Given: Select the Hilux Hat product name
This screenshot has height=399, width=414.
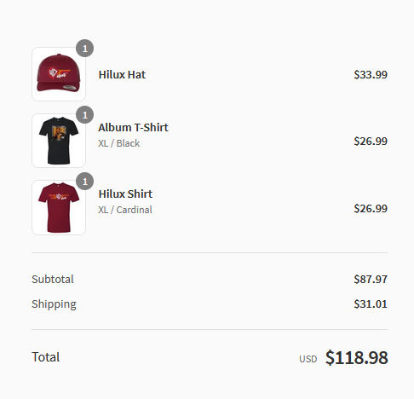Looking at the screenshot, I should [122, 74].
